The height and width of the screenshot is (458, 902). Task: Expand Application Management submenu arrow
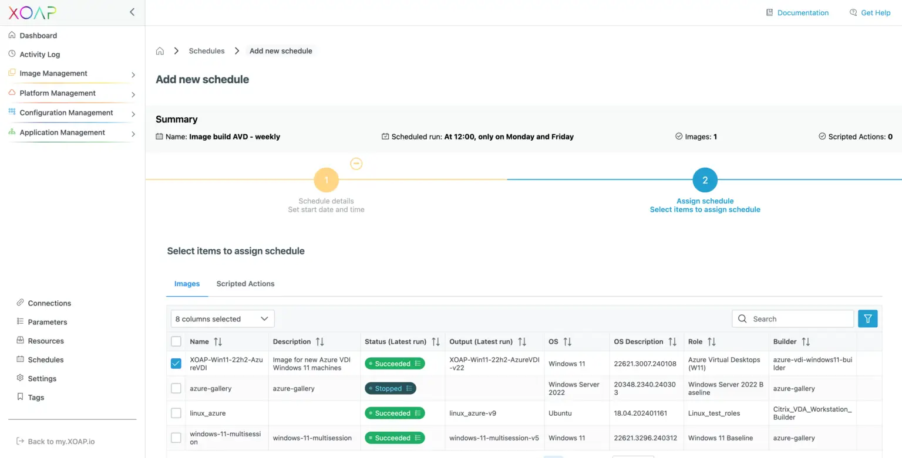(133, 134)
